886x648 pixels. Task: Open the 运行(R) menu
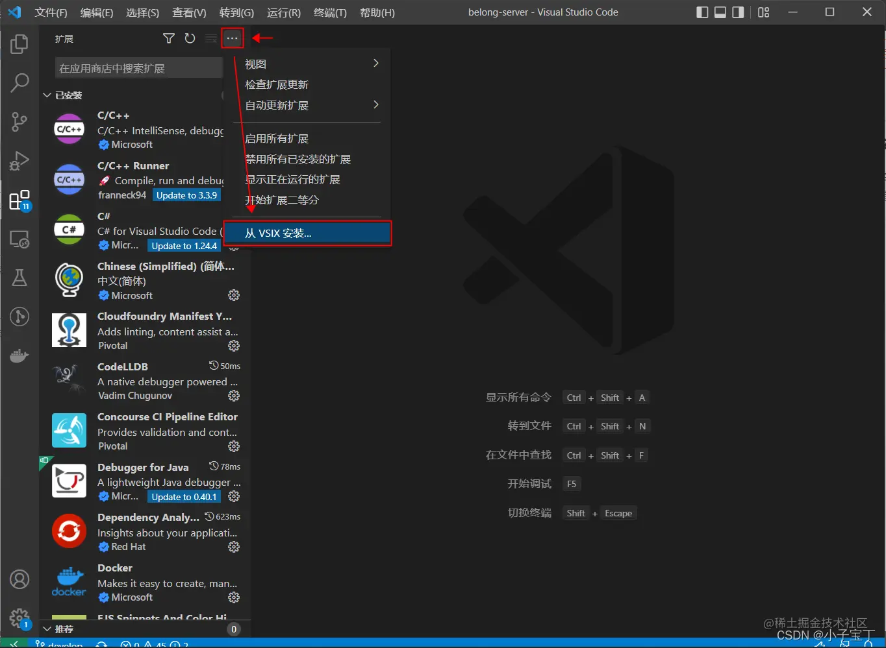click(x=284, y=12)
